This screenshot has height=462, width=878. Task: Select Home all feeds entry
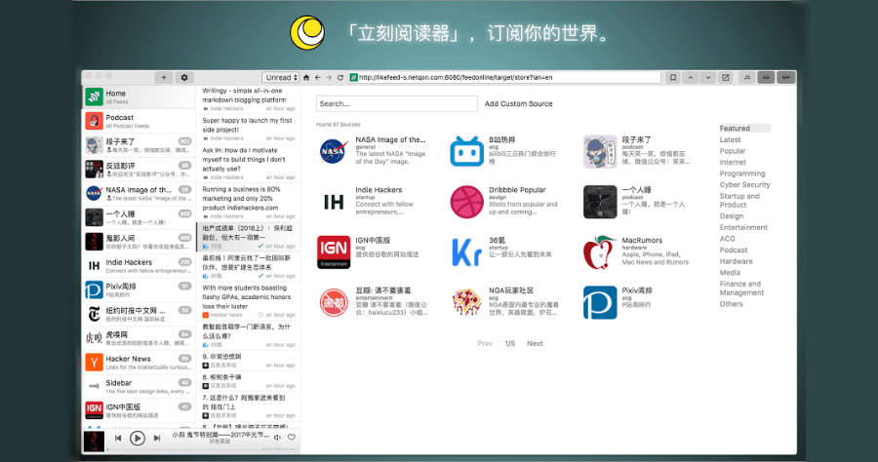click(x=139, y=96)
